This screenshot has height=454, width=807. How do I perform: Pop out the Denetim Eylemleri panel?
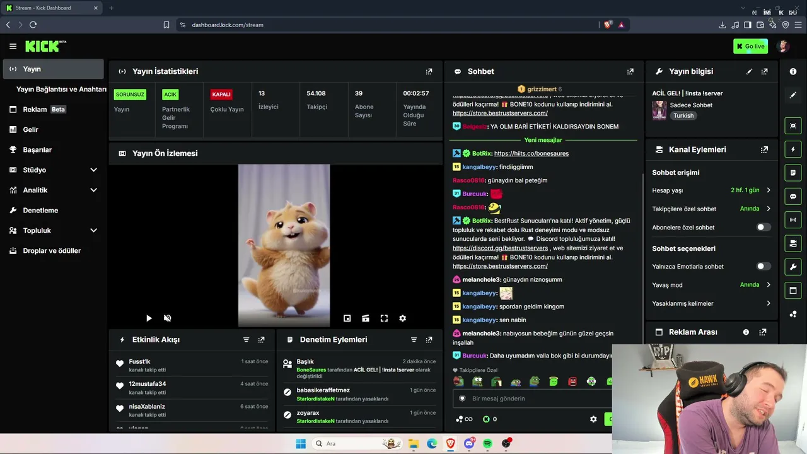pyautogui.click(x=429, y=339)
